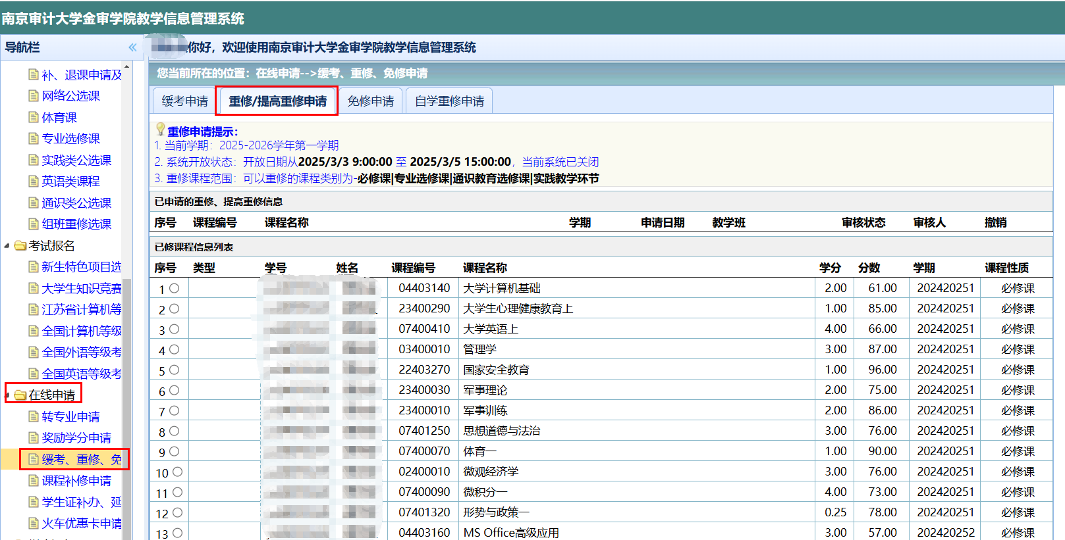This screenshot has height=540, width=1065.
Task: Click the page icon beside 体育课
Action: tap(34, 117)
